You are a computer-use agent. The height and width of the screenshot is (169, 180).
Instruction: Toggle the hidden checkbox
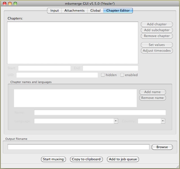103,75
